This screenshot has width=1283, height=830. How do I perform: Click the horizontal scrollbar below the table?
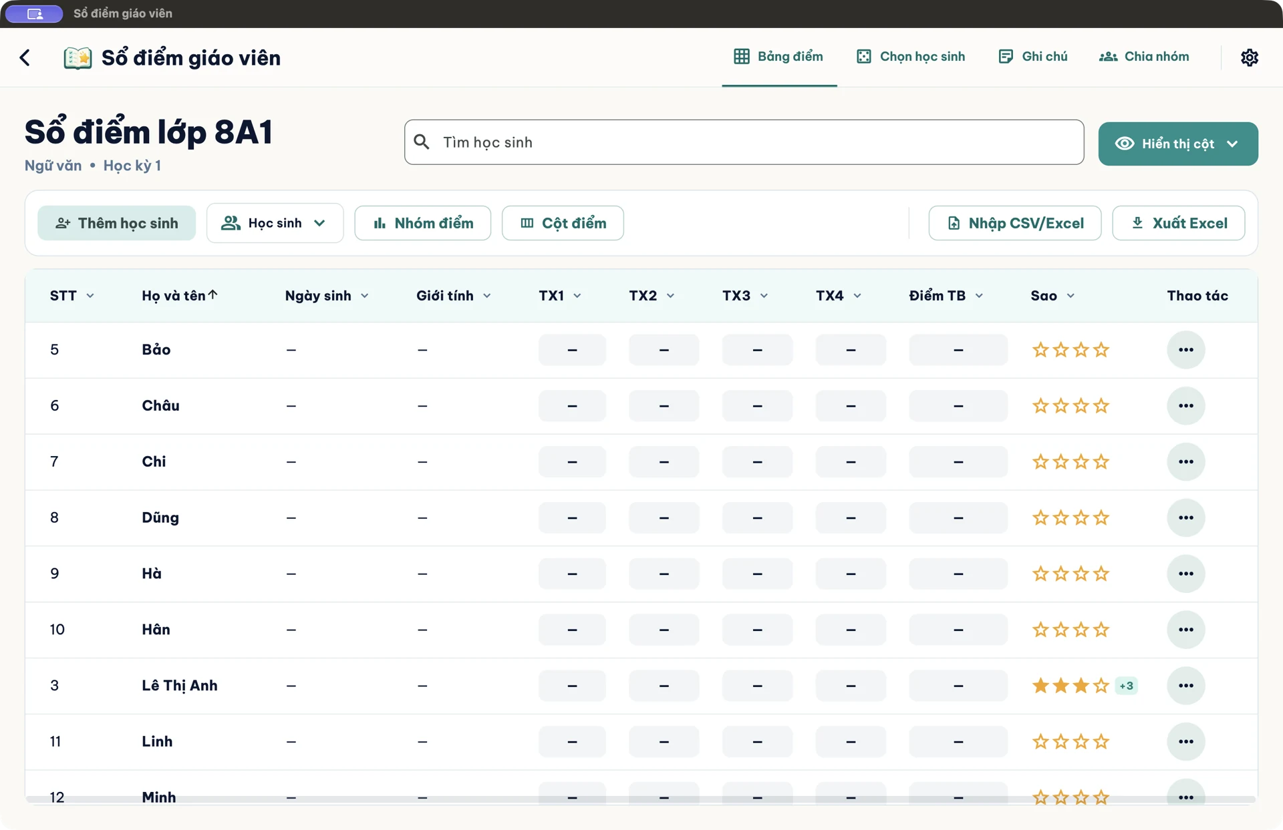click(x=641, y=799)
